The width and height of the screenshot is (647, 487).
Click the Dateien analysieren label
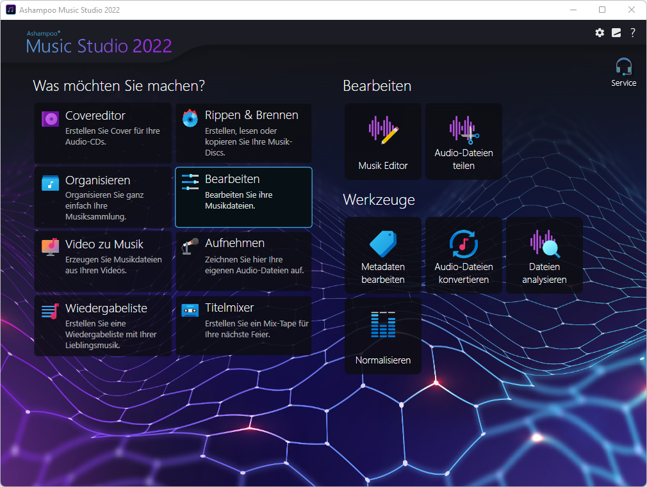[545, 273]
